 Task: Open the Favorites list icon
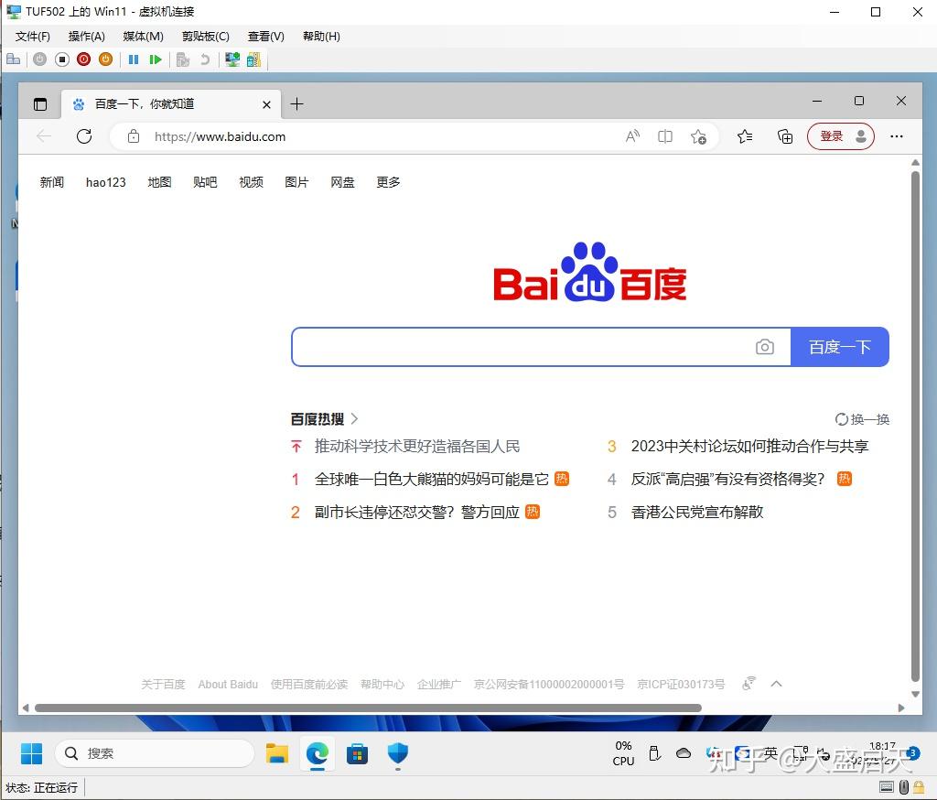pos(745,136)
